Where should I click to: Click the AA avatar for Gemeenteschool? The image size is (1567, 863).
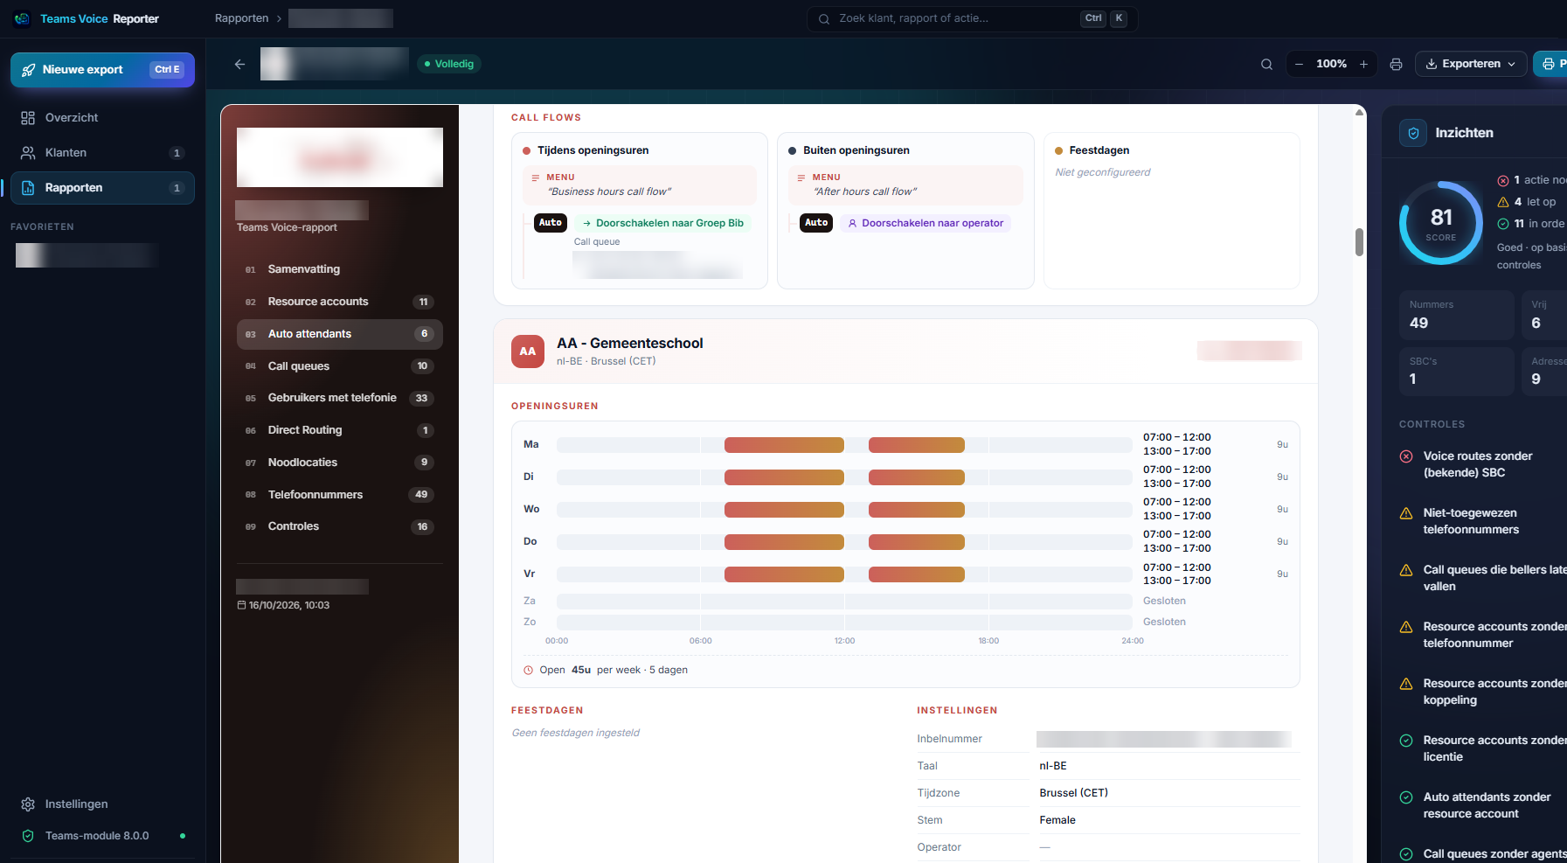pyautogui.click(x=528, y=351)
